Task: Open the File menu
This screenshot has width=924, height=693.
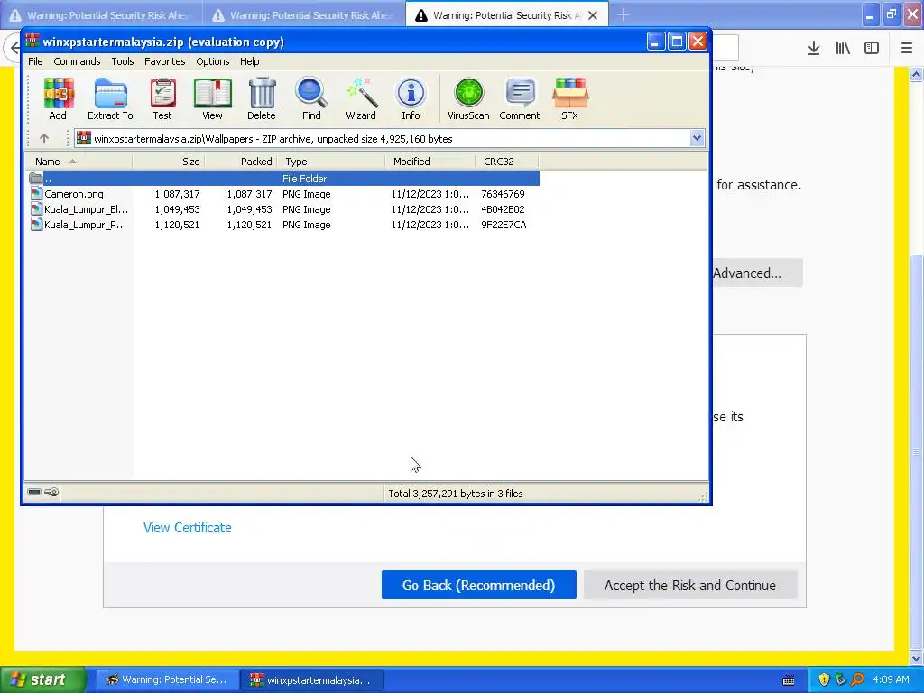Action: click(35, 61)
